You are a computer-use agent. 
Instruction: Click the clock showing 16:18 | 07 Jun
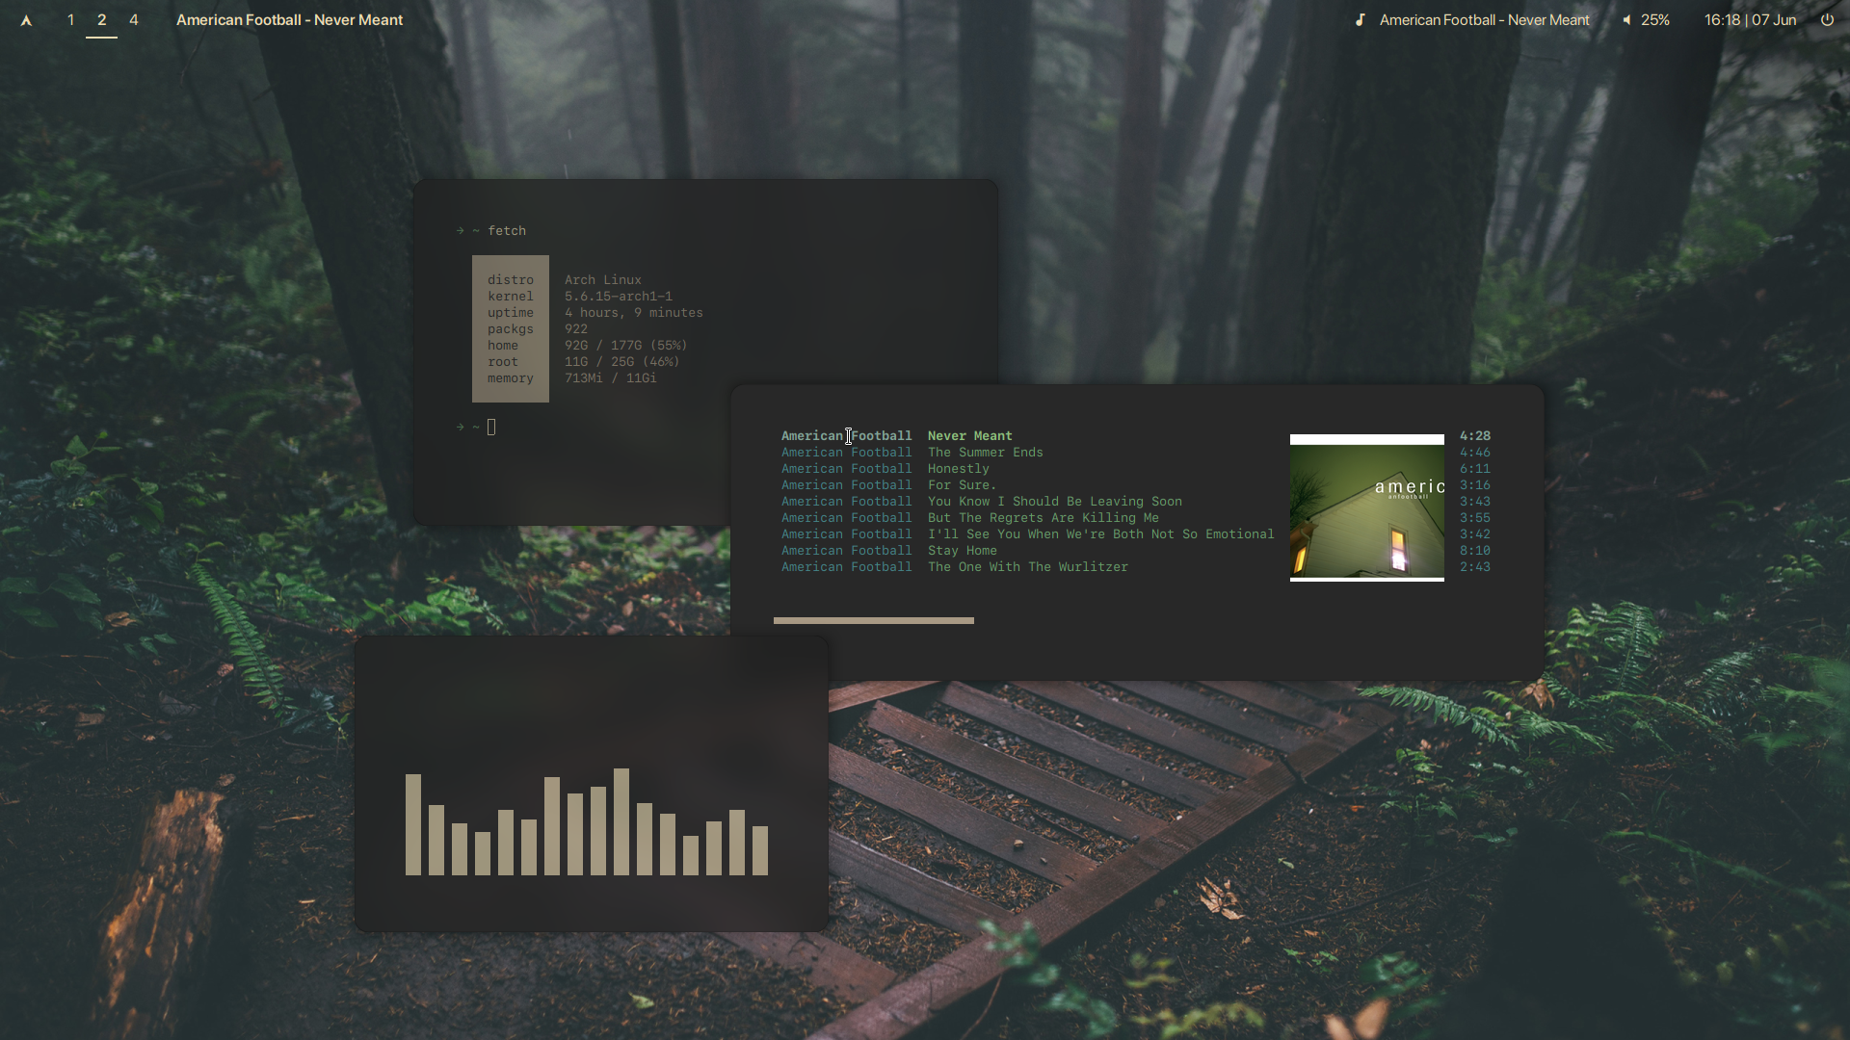coord(1750,20)
